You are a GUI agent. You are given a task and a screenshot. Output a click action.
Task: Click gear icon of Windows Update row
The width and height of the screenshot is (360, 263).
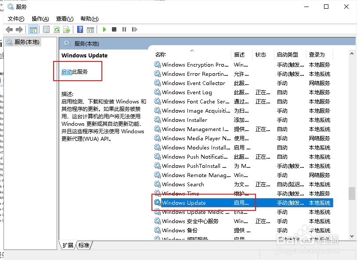coord(157,203)
